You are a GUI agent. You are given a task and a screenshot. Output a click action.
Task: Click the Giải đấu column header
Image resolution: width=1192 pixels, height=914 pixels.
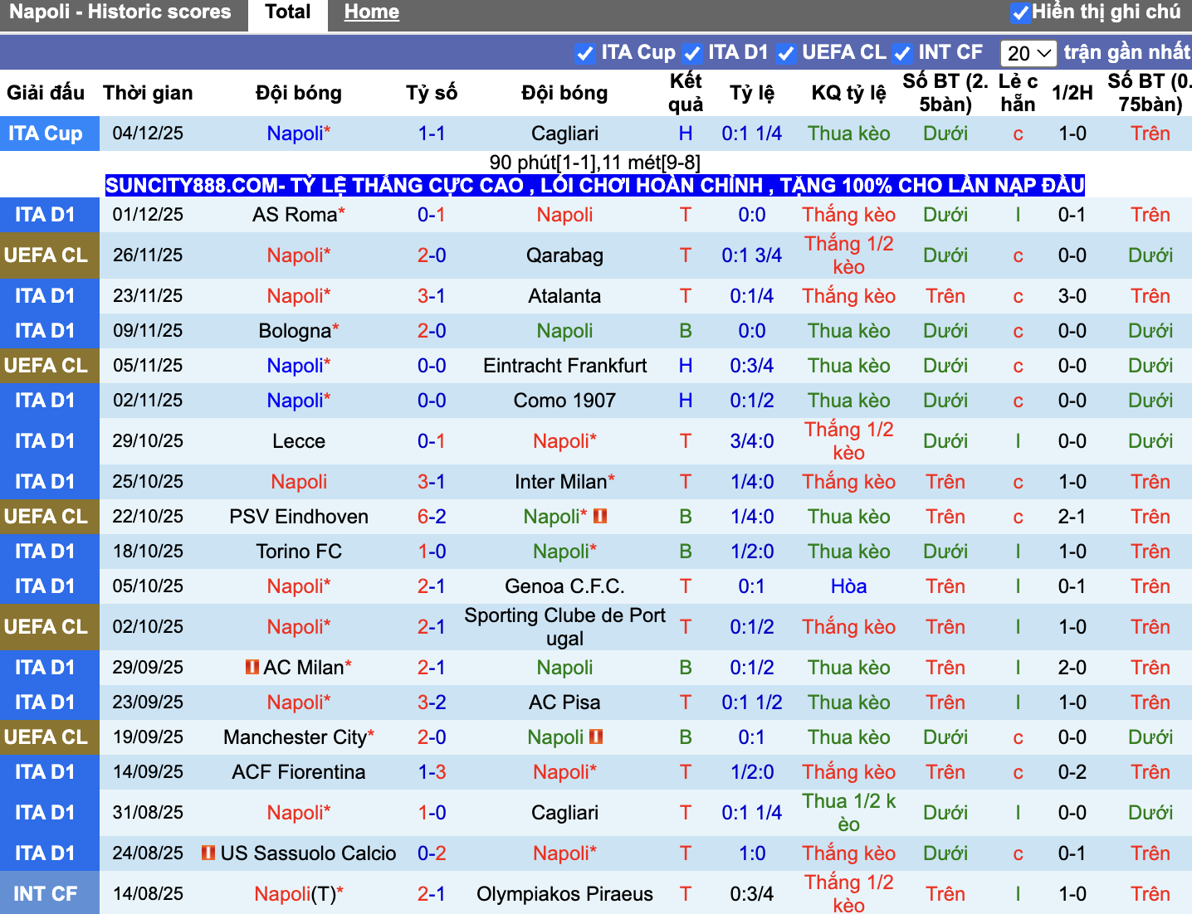click(x=46, y=93)
